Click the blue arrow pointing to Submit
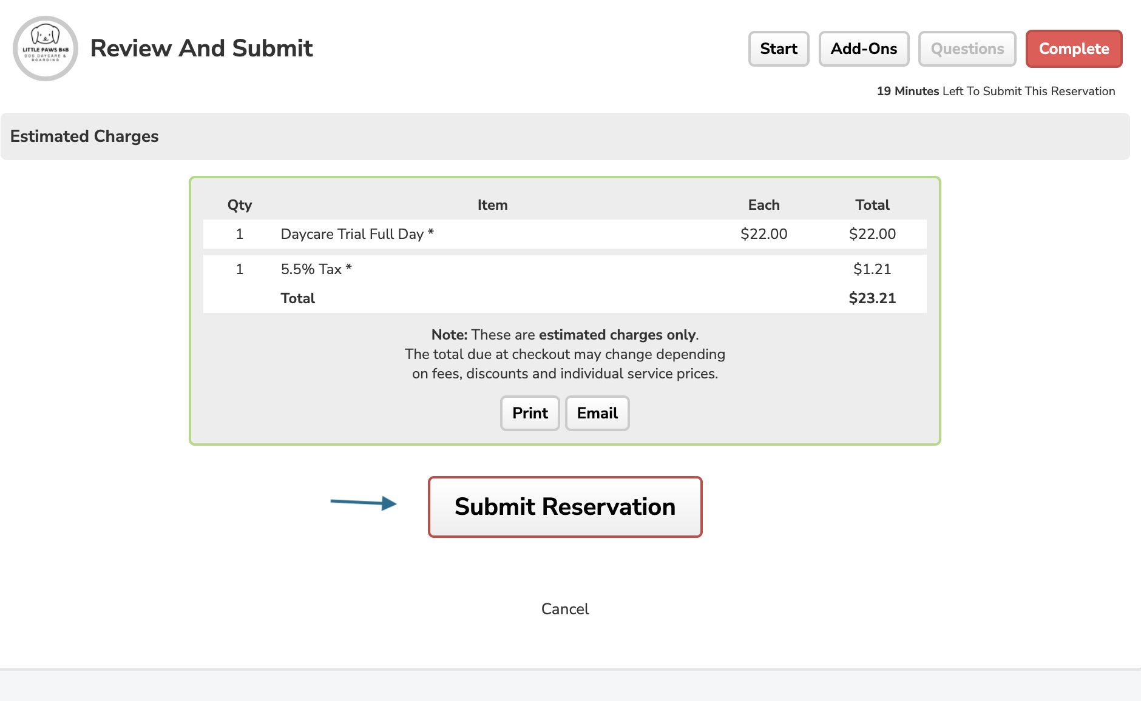 [364, 503]
